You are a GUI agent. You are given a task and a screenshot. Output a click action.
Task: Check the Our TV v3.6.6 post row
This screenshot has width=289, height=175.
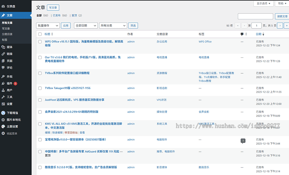(40, 57)
